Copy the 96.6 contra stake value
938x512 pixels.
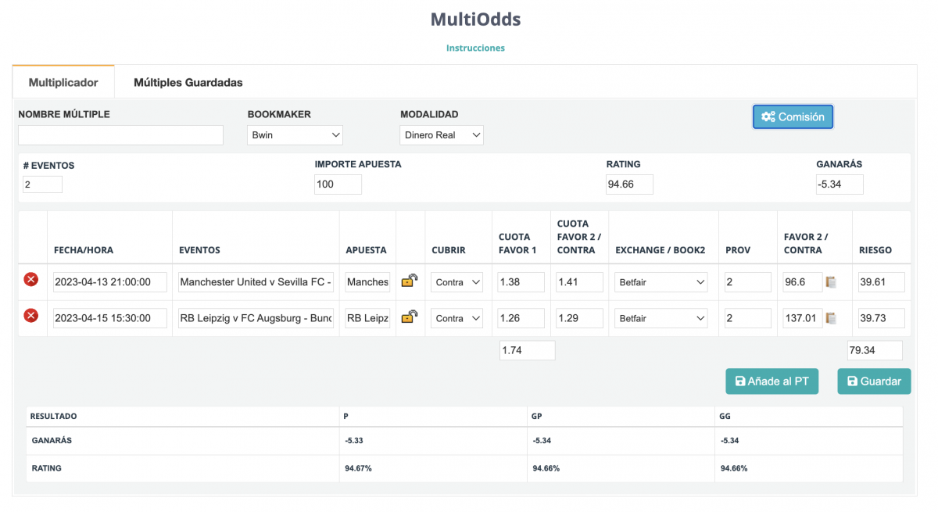831,282
